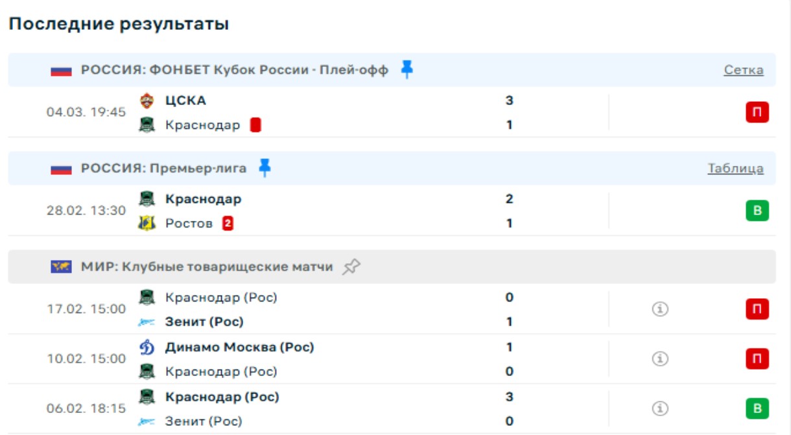Click the Dinamo Moscow team logo
Image resolution: width=791 pixels, height=435 pixels.
[x=147, y=347]
